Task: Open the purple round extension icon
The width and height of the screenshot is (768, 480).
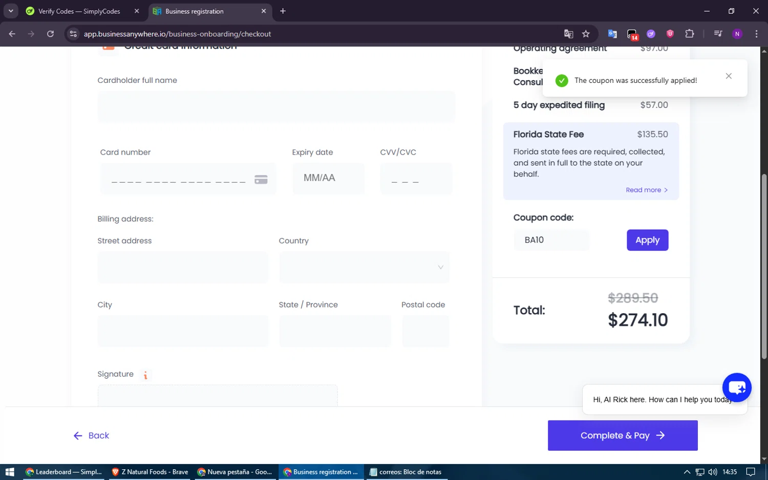Action: click(x=651, y=34)
